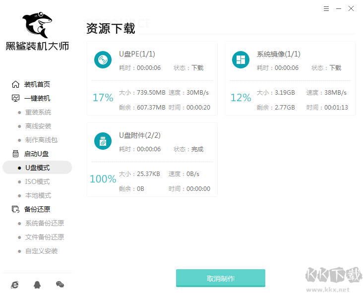
Task: Click the U盘PE(1/1) title
Action: point(137,54)
